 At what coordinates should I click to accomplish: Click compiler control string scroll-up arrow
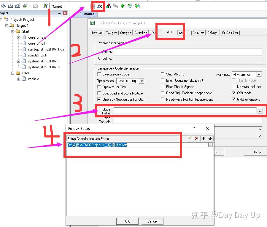pyautogui.click(x=260, y=129)
